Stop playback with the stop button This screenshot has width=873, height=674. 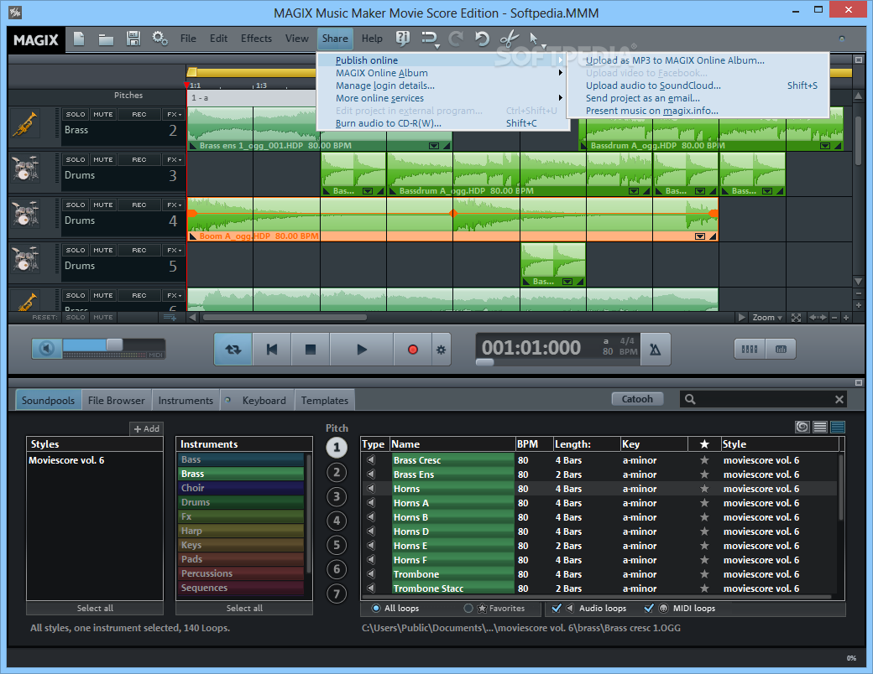click(x=311, y=350)
